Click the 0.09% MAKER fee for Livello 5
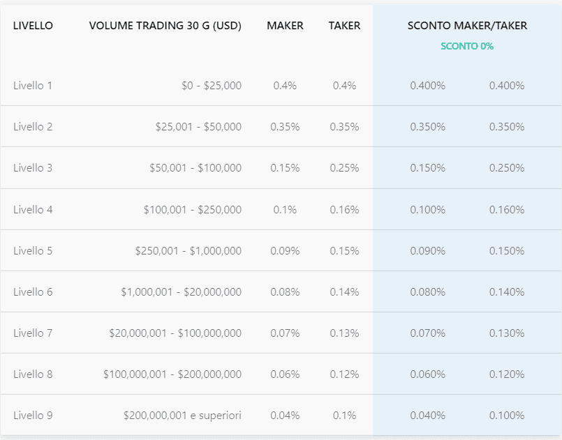Image resolution: width=562 pixels, height=440 pixels. 285,250
